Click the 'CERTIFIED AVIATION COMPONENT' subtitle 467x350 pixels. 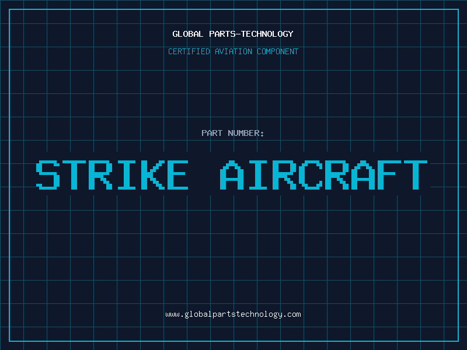pos(233,51)
